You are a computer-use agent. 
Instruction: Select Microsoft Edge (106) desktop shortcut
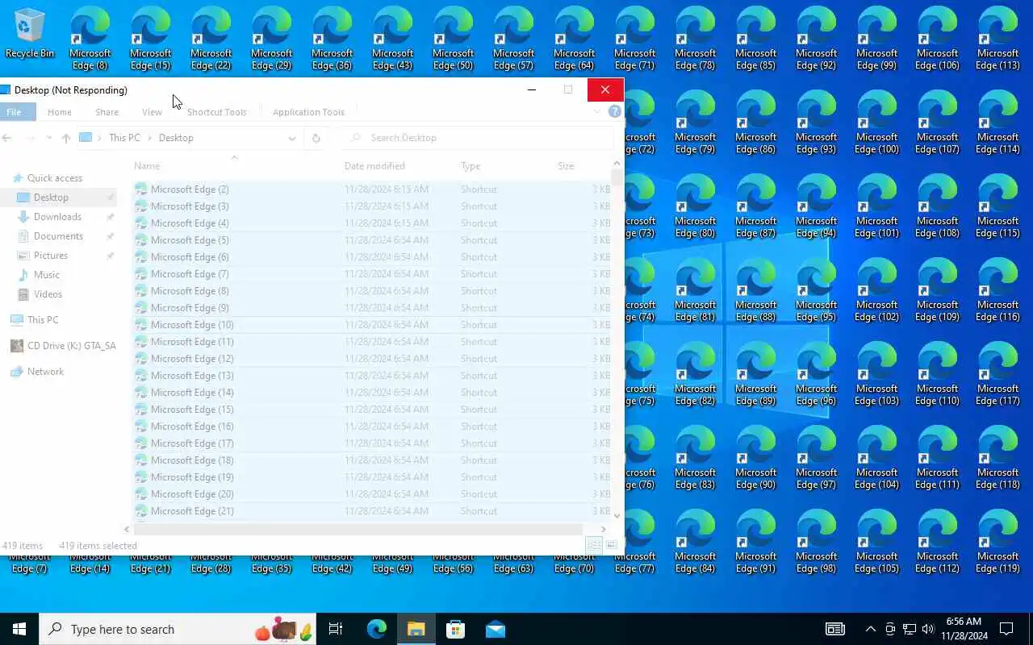pyautogui.click(x=938, y=39)
